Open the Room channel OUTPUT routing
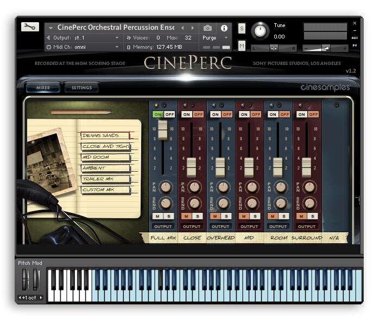 (x=278, y=226)
